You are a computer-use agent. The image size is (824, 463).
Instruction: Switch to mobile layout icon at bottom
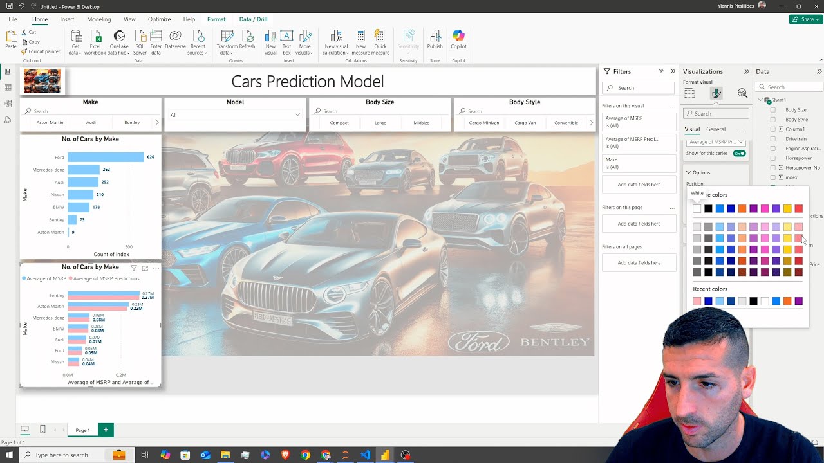click(42, 429)
